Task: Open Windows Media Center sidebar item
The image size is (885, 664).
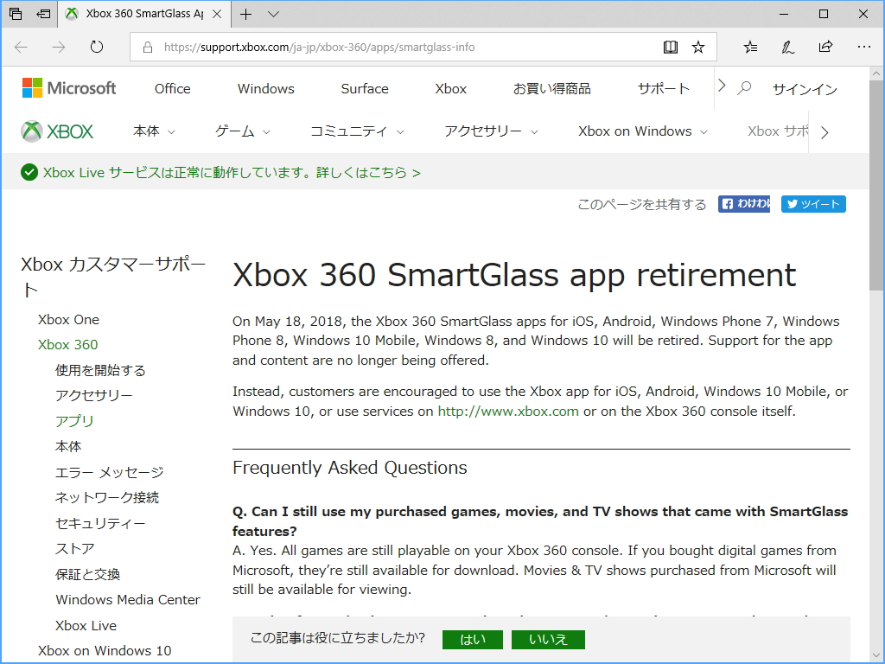Action: (x=128, y=600)
